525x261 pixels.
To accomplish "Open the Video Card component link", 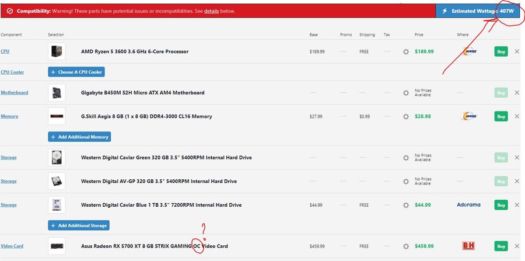I will click(x=12, y=246).
